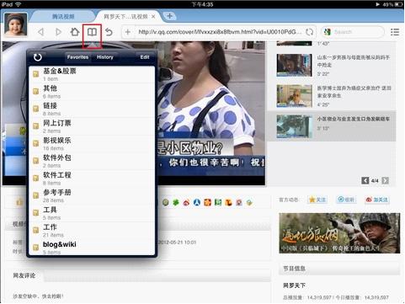Screen dimensions: 405x304
Task: Select the Favorites tab in panel
Action: pos(77,57)
